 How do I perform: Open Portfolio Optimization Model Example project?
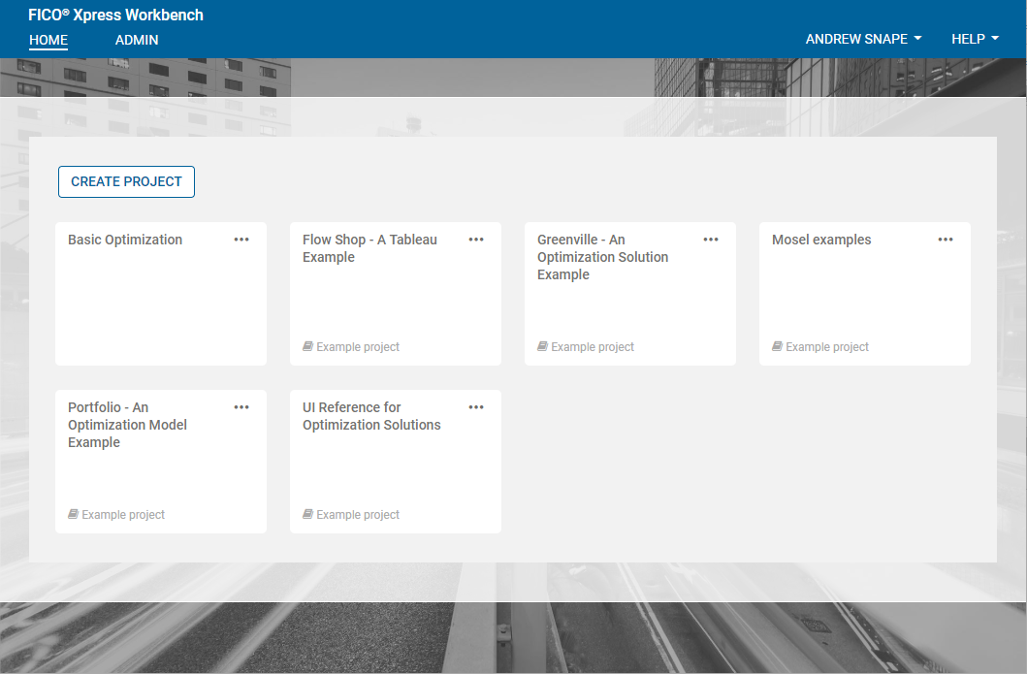tap(127, 425)
